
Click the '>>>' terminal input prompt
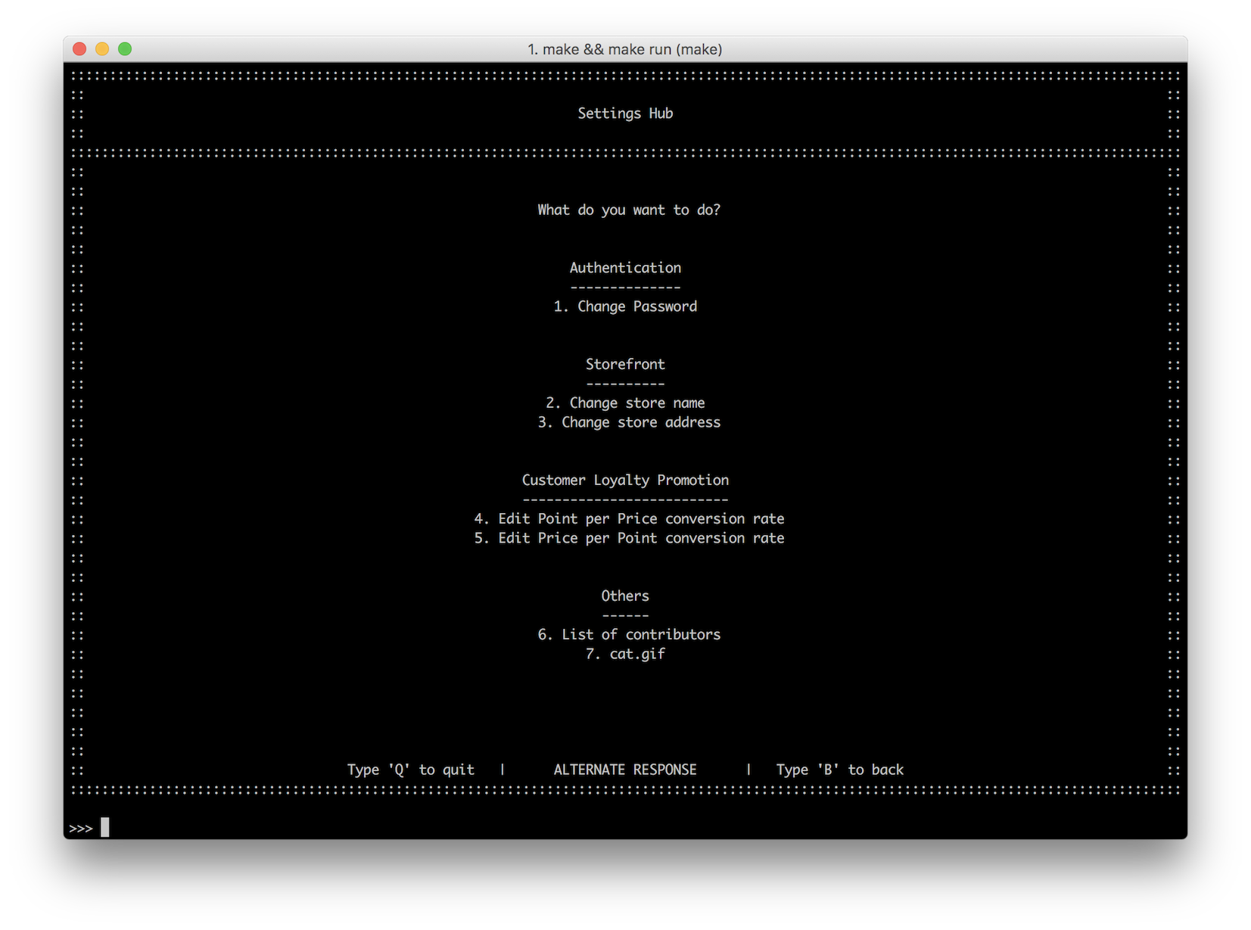[x=81, y=829]
